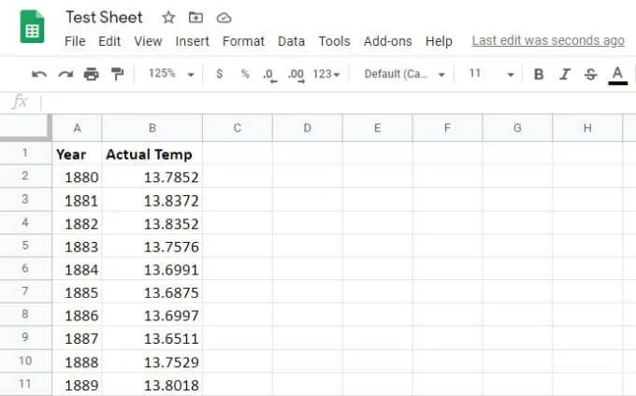Open the text color picker

point(617,75)
